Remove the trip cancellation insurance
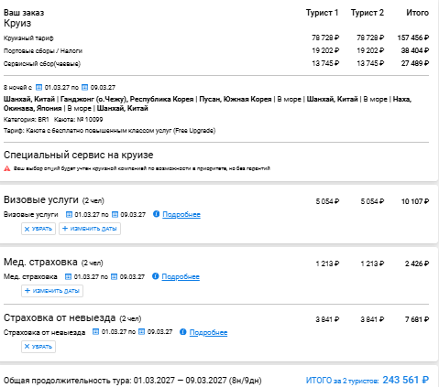This screenshot has height=387, width=439. coord(38,347)
